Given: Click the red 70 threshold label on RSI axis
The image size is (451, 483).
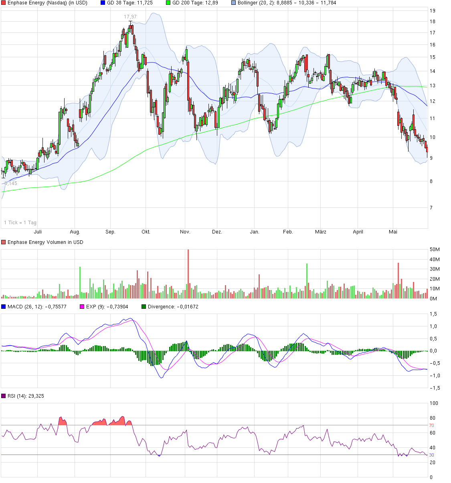Looking at the screenshot, I should point(431,426).
